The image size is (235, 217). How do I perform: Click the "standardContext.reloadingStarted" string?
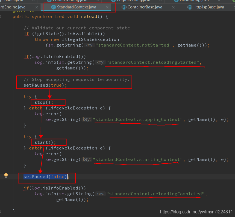pyautogui.click(x=152, y=62)
